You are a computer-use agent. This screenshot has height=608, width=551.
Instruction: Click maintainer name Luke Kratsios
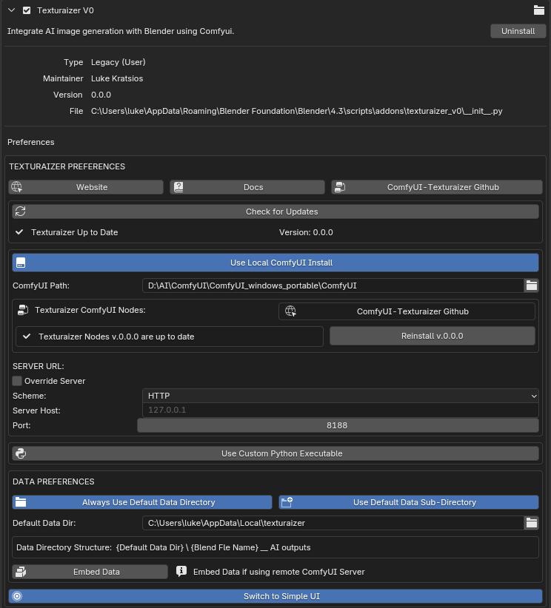coord(117,78)
